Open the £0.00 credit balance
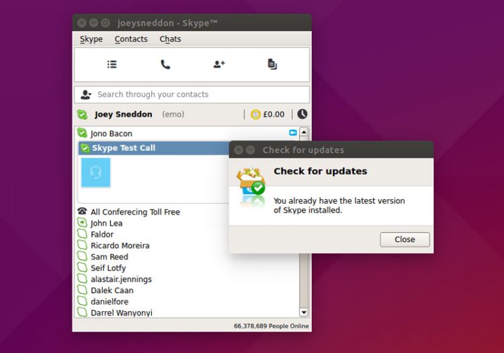The image size is (504, 353). click(274, 114)
